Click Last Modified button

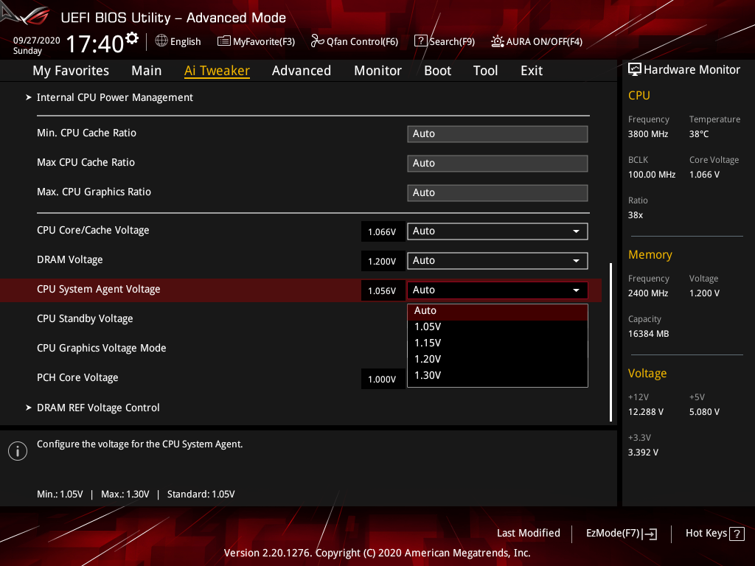[528, 534]
